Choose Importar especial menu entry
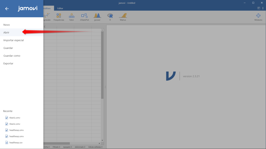Viewport: 266px width, 149px height. click(x=22, y=40)
